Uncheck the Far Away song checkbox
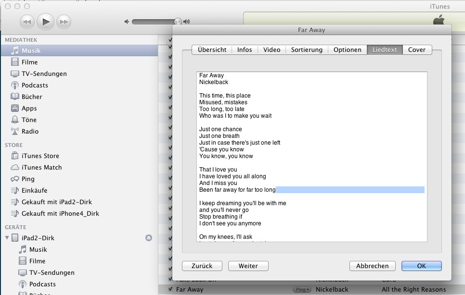Image resolution: width=465 pixels, height=295 pixels. click(170, 290)
